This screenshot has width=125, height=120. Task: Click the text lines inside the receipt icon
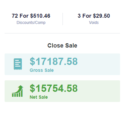point(18,63)
